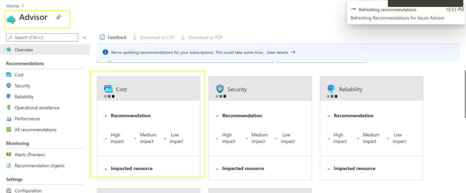Open the Reliability recommendations card header
The width and height of the screenshot is (466, 193).
[371, 89]
